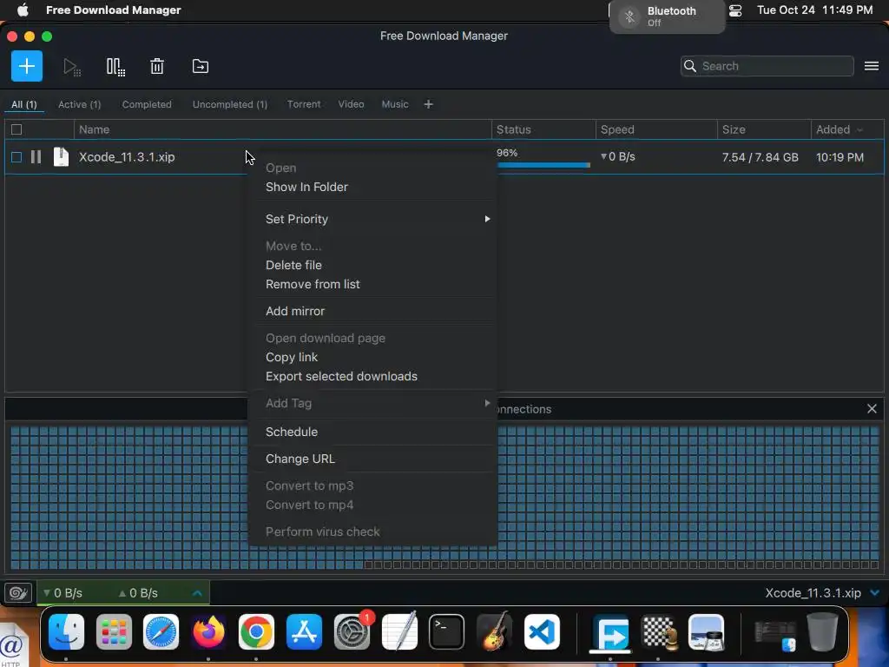Launch Google Chrome from the dock
The width and height of the screenshot is (889, 667).
click(x=256, y=632)
